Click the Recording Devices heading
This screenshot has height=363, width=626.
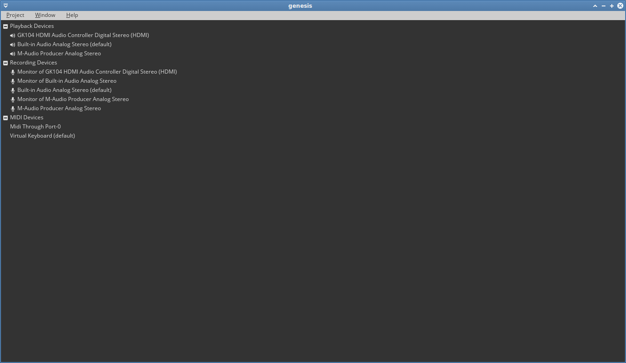(33, 63)
